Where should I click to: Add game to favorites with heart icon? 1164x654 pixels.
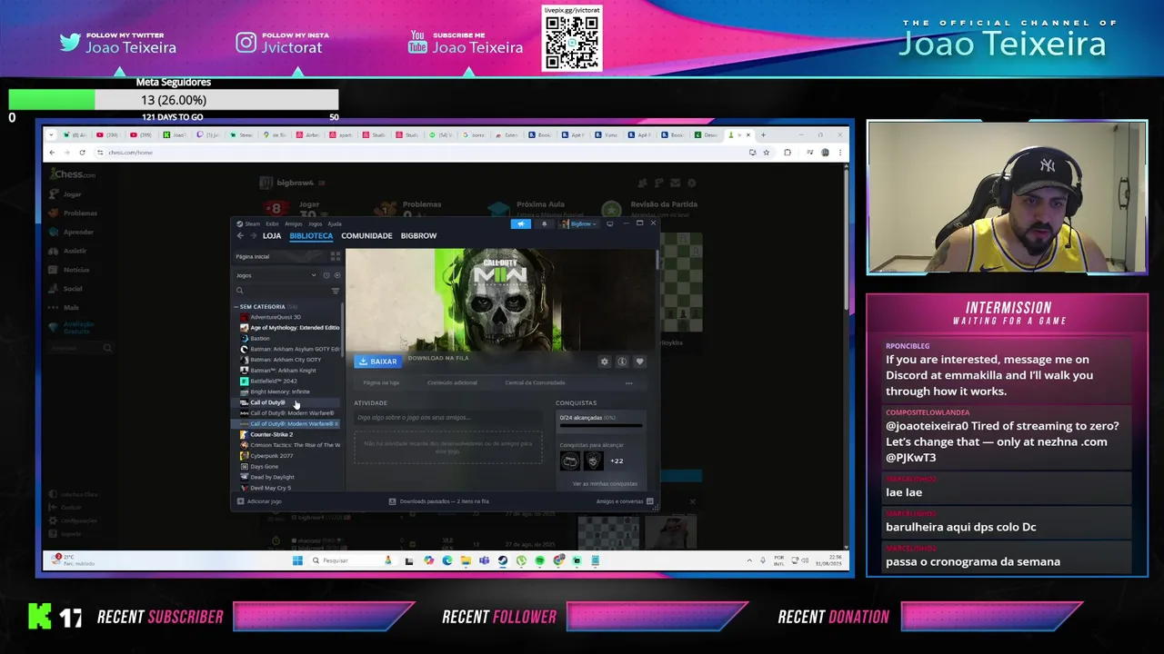pyautogui.click(x=639, y=362)
